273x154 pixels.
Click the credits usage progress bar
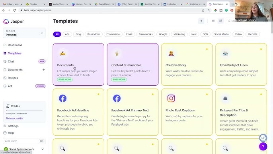coord(24,111)
